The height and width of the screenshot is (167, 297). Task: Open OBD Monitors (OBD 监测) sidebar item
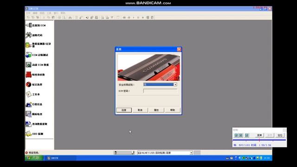[34, 134]
